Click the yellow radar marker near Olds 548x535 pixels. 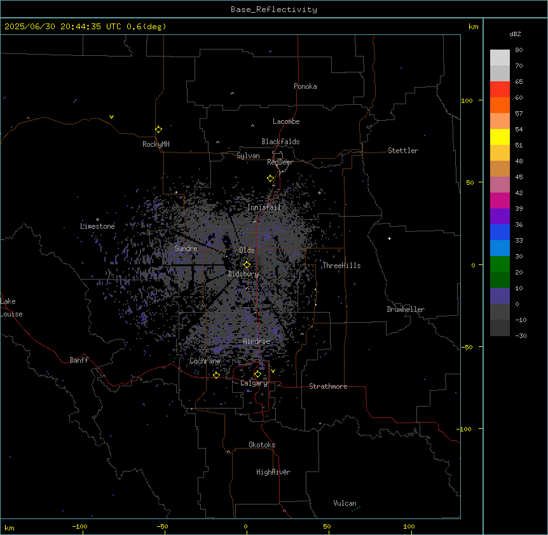[247, 264]
